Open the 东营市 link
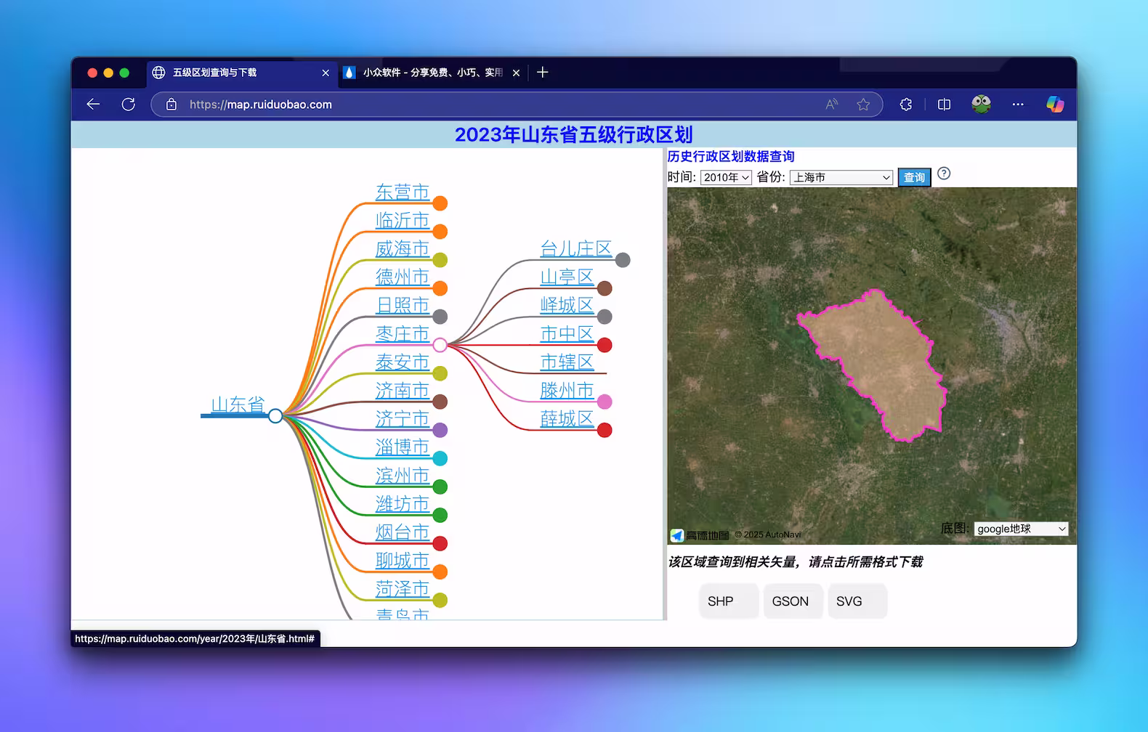Image resolution: width=1148 pixels, height=732 pixels. coord(403,192)
